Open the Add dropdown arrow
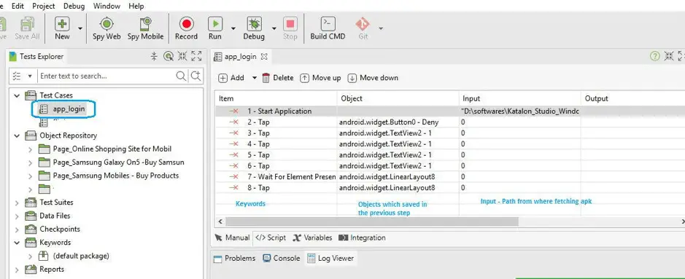 tap(255, 78)
